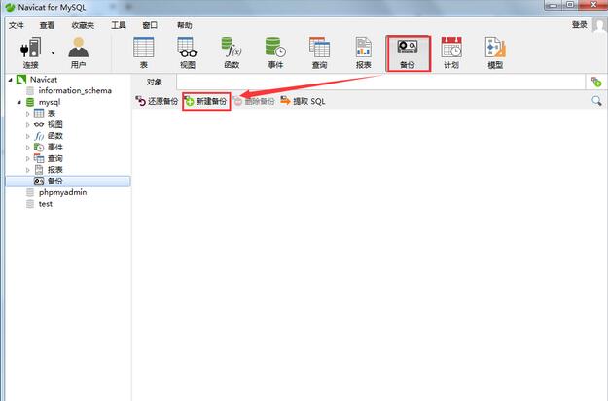
Task: Expand the 报表 node under mysql
Action: click(27, 170)
